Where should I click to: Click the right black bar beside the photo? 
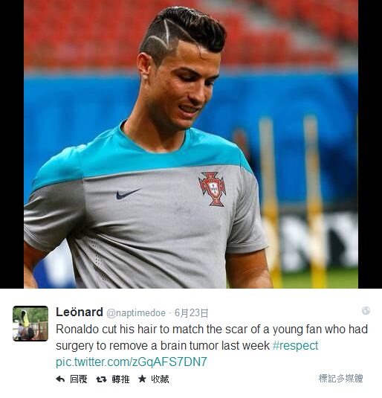click(370, 144)
